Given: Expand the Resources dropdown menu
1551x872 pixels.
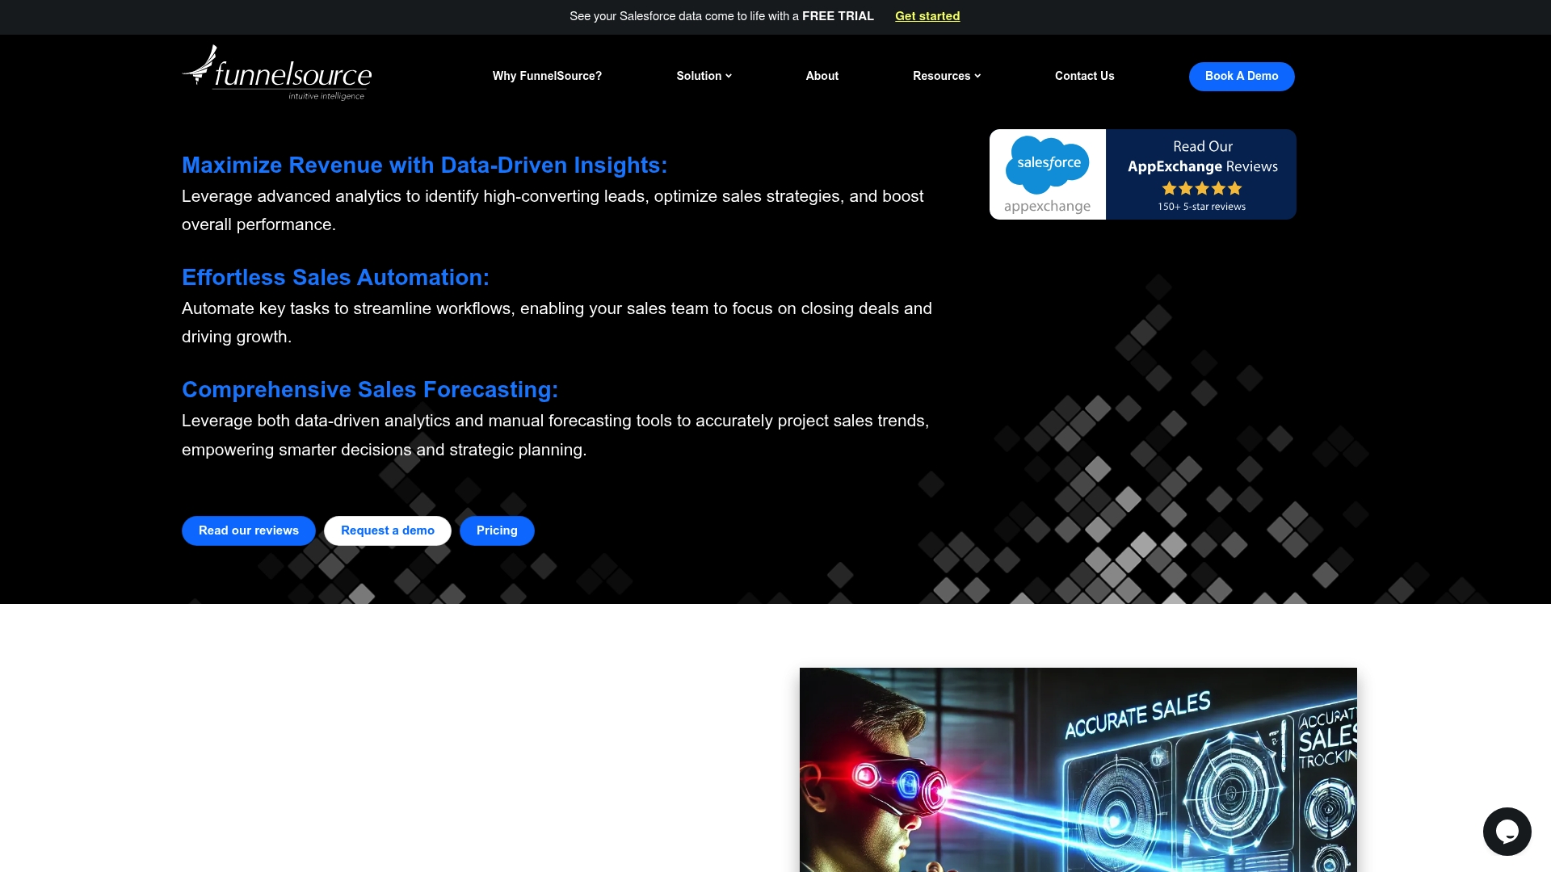Looking at the screenshot, I should tap(947, 76).
